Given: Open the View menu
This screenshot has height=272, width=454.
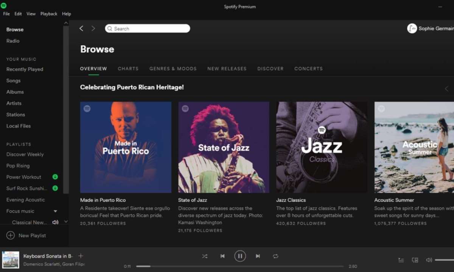Looking at the screenshot, I should pyautogui.click(x=31, y=14).
